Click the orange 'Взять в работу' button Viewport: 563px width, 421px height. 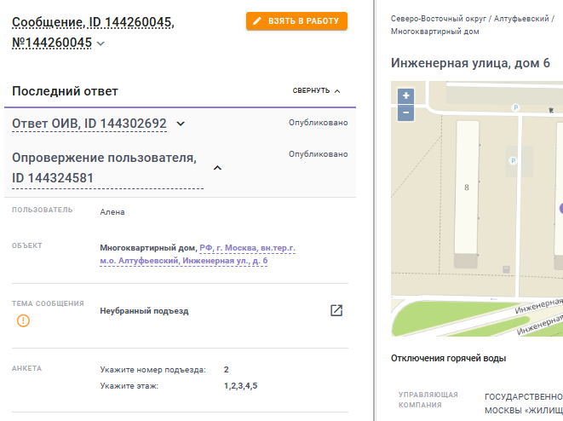296,20
